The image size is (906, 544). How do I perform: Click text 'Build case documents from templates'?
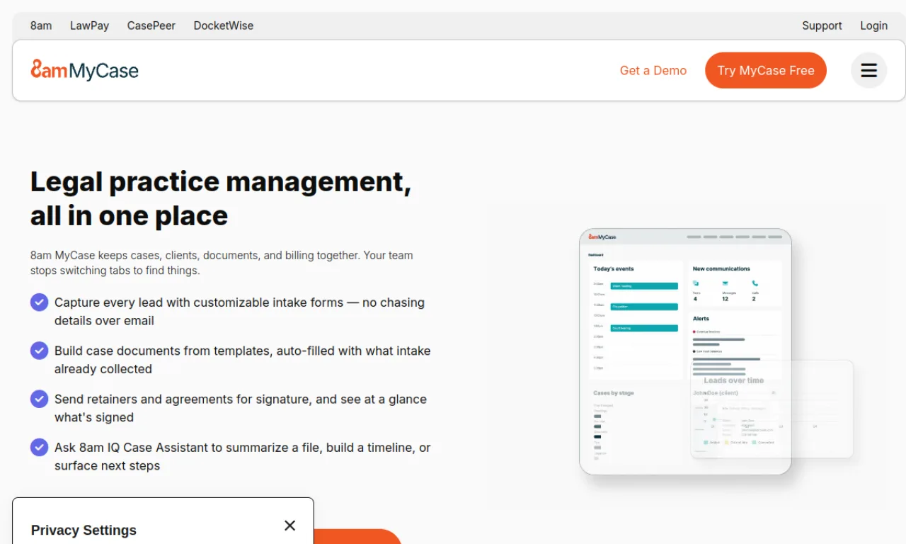[243, 360]
